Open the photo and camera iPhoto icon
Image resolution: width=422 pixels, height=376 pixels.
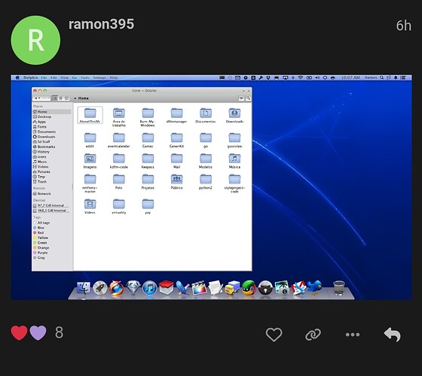(x=282, y=288)
